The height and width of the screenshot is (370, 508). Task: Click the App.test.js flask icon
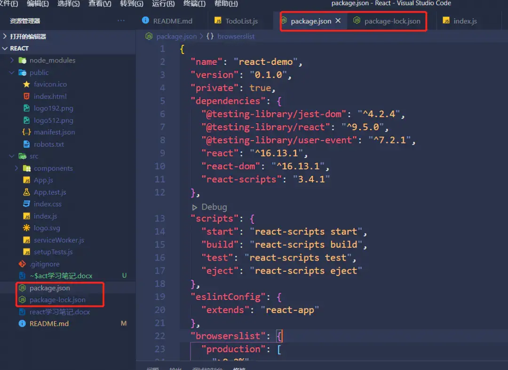coord(26,192)
